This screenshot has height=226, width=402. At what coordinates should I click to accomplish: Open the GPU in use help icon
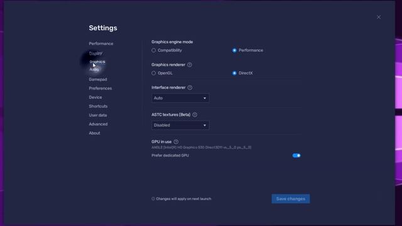tap(176, 142)
